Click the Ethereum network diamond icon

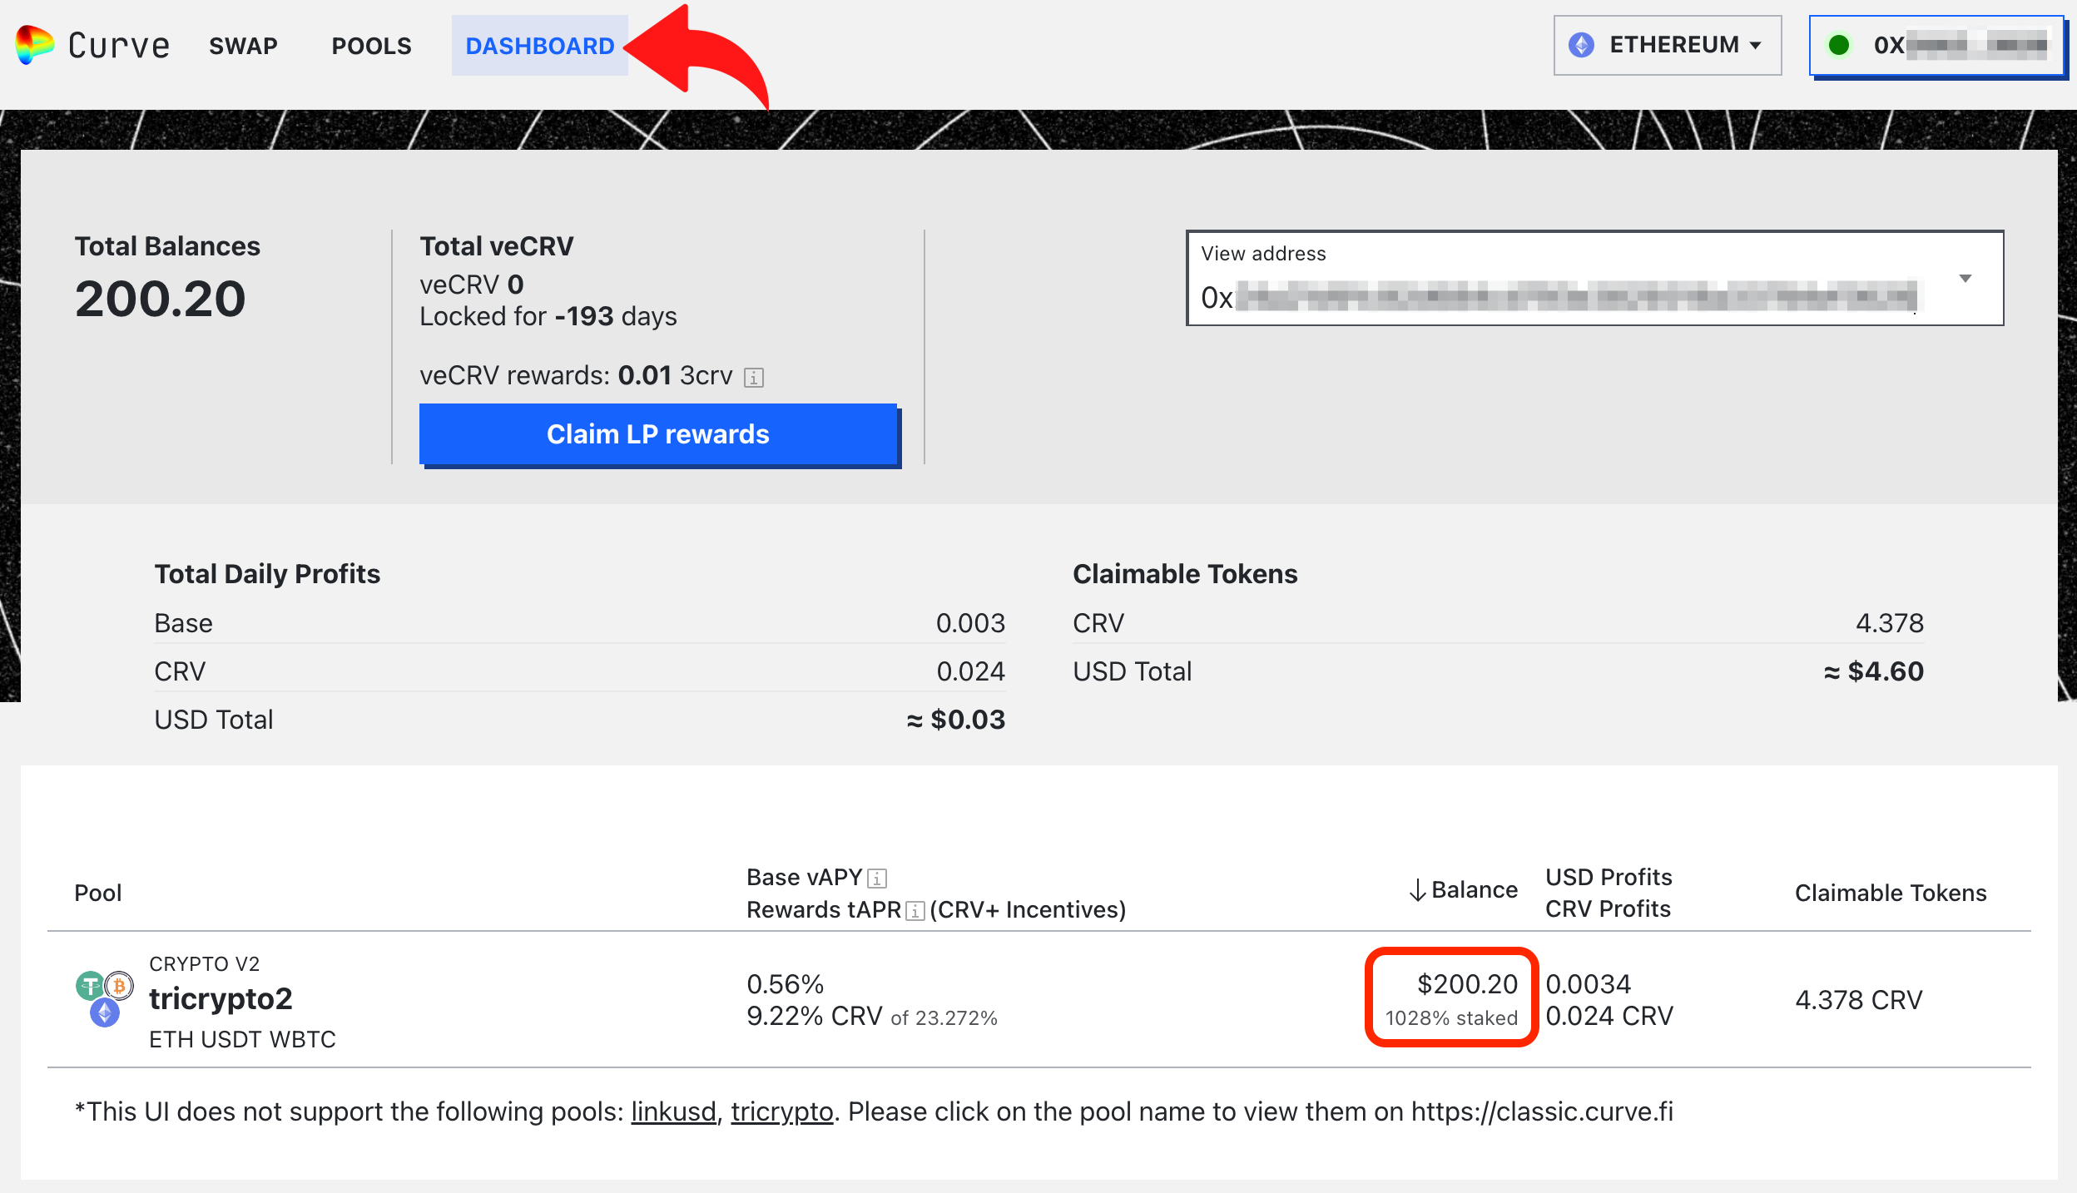coord(1581,45)
